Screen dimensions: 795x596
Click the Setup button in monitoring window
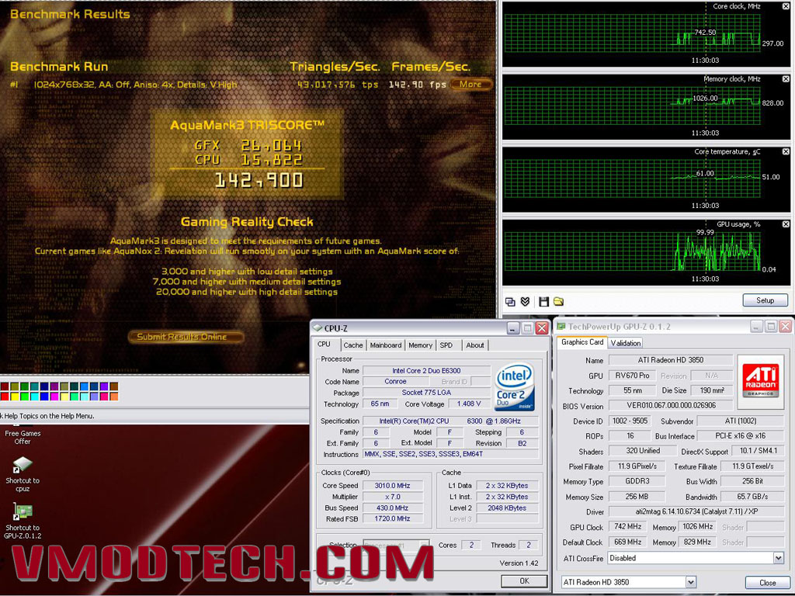pos(765,300)
